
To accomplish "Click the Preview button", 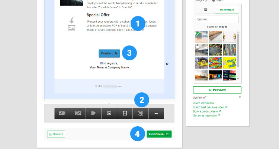I will pyautogui.click(x=217, y=90).
